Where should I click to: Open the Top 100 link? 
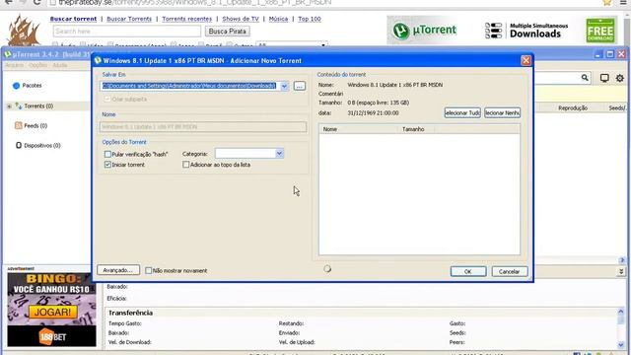(310, 19)
